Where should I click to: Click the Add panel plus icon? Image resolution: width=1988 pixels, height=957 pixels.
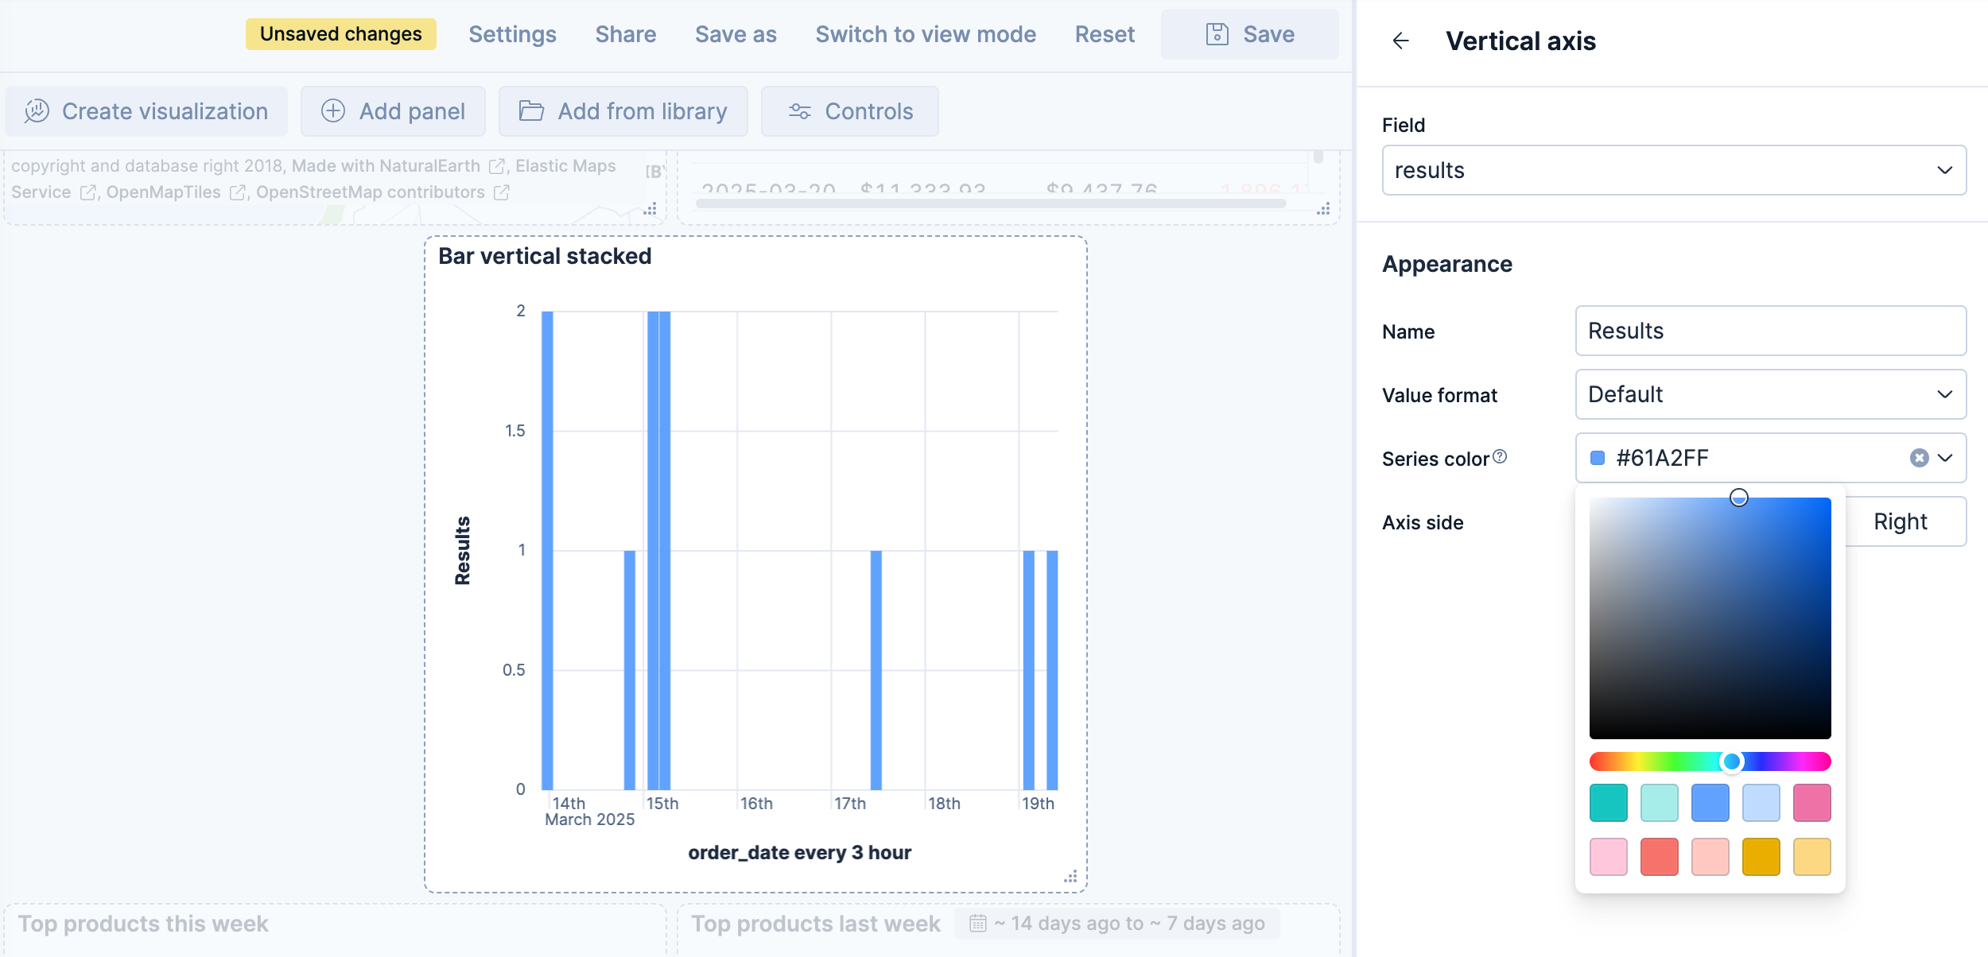tap(333, 111)
